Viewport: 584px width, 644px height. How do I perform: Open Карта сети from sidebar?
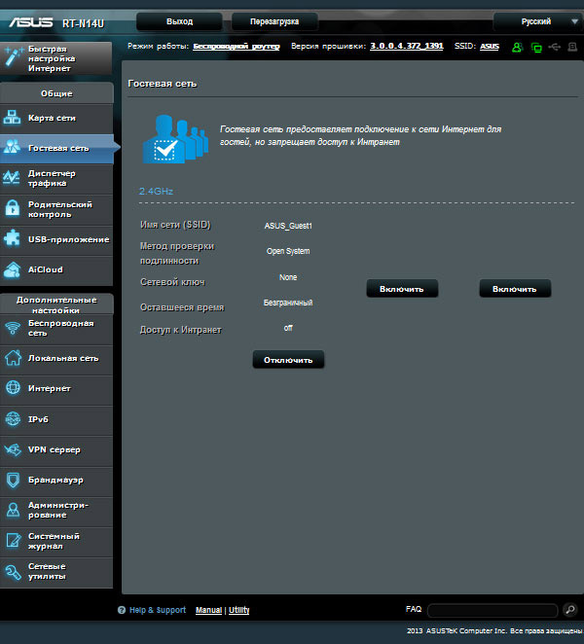(x=56, y=118)
